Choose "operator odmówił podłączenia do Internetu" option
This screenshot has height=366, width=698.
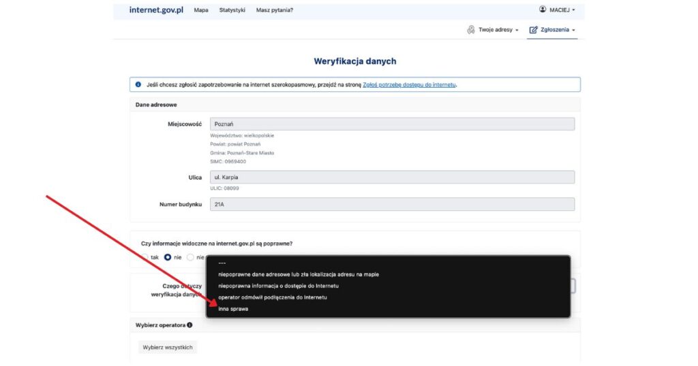[273, 297]
